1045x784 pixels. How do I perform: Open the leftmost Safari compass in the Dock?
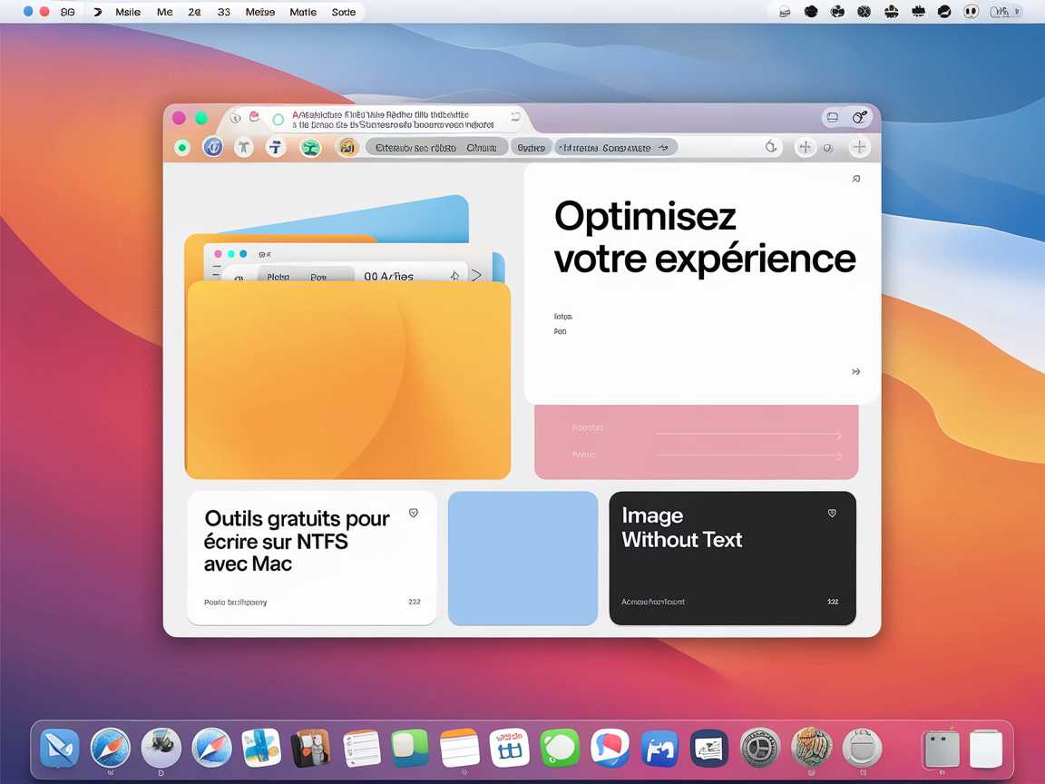pyautogui.click(x=110, y=748)
